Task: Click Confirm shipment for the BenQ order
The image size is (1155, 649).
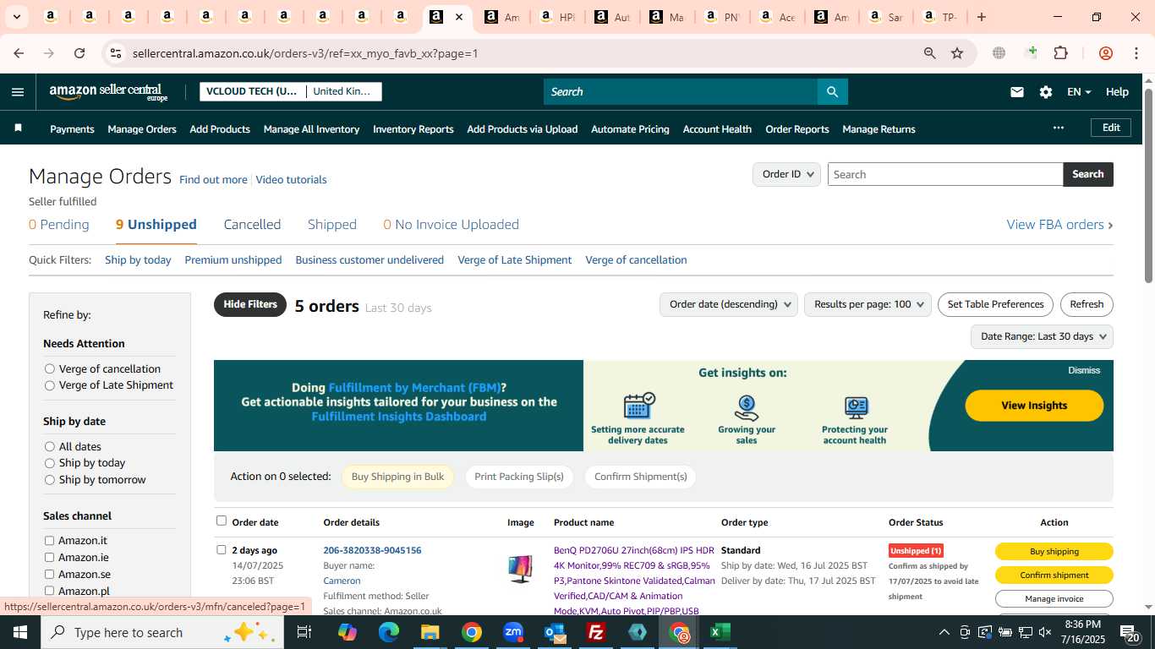Action: 1054,575
